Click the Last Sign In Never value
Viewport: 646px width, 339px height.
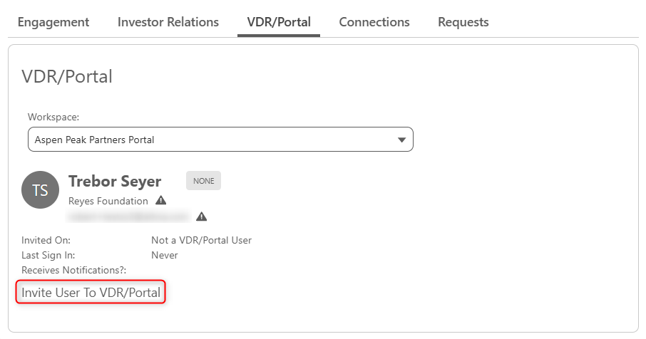click(165, 255)
